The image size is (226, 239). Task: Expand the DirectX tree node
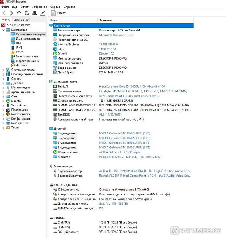[3, 101]
